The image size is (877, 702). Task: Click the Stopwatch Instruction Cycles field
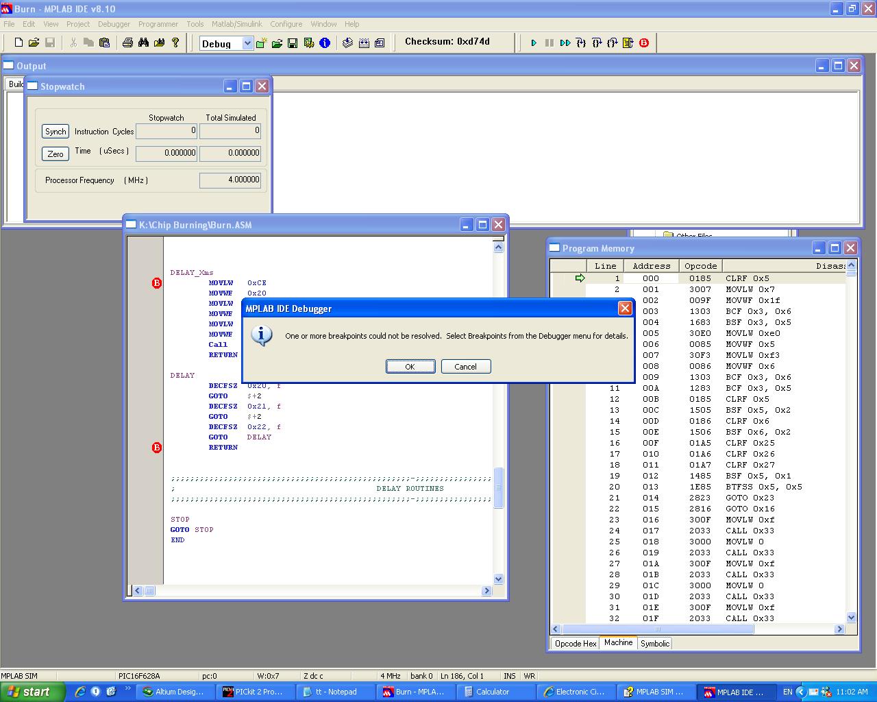pyautogui.click(x=166, y=131)
